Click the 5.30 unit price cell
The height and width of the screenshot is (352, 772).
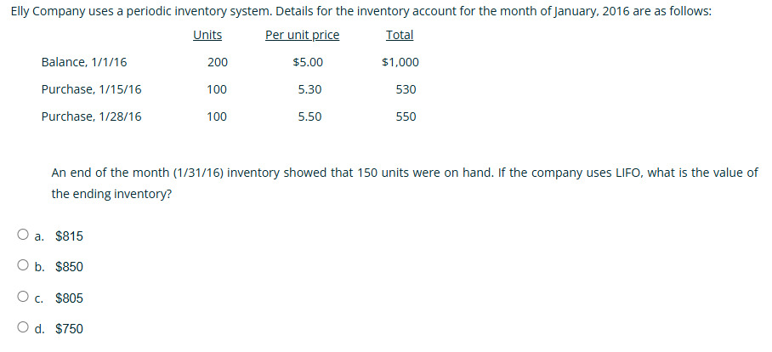coord(309,89)
